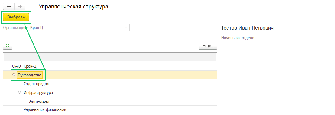Go back with the left arrow button

(9, 7)
